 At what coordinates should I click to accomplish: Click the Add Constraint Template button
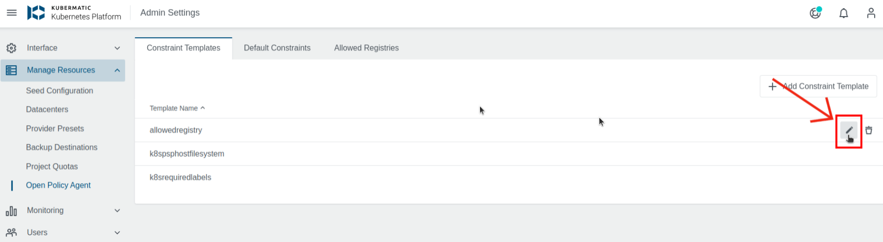(x=818, y=86)
